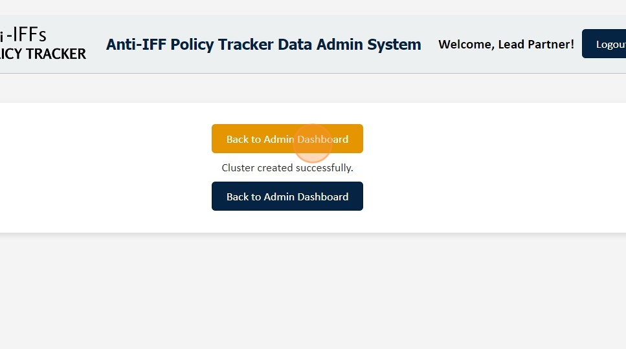626x349 pixels.
Task: Click the Welcome, Lead Partner greeting text
Action: pyautogui.click(x=506, y=45)
